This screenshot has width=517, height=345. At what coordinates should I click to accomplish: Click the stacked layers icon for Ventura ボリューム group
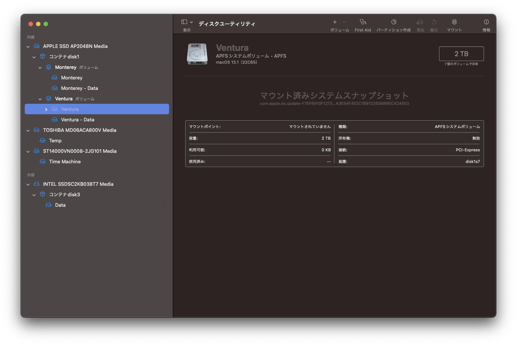pyautogui.click(x=49, y=99)
